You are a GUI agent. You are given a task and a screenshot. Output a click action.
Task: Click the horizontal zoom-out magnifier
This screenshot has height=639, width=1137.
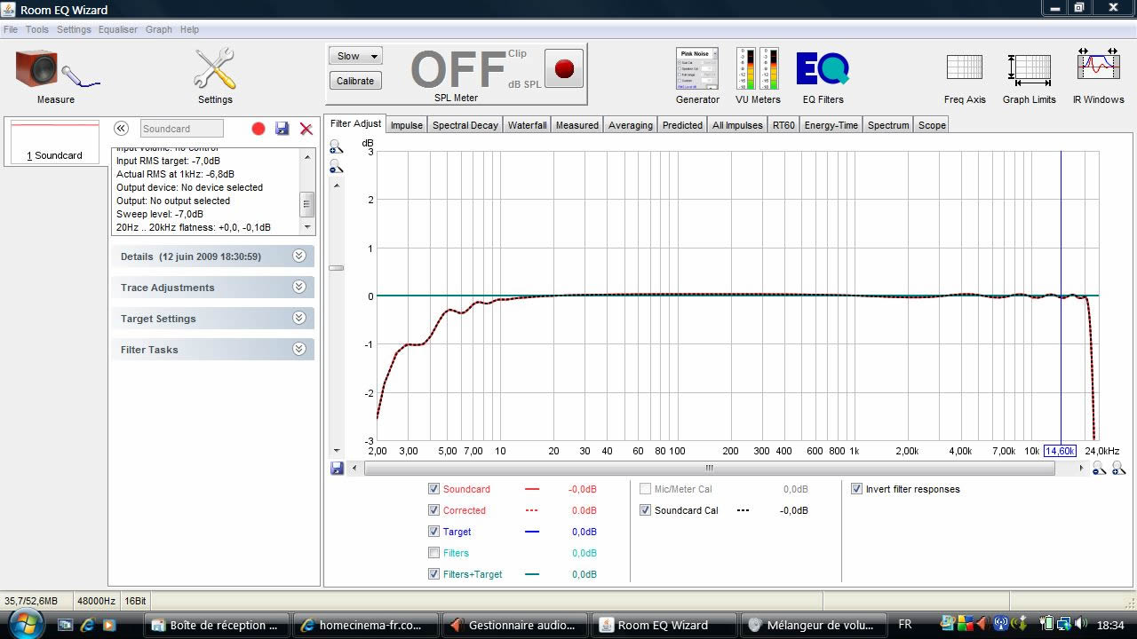click(1099, 468)
